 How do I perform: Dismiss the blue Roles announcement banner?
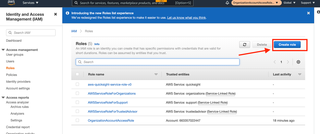click(x=308, y=13)
